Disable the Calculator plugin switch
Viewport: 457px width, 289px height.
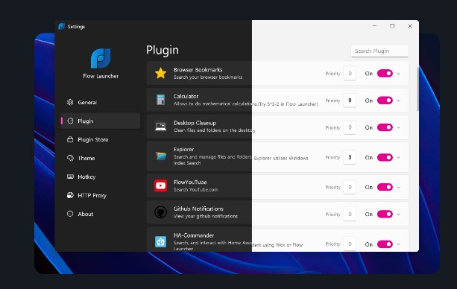pos(385,101)
